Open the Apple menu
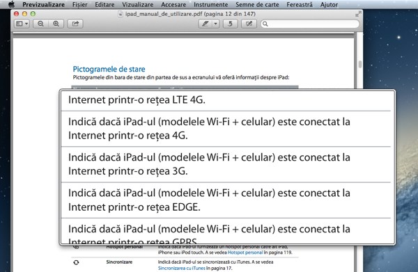 (x=11, y=4)
